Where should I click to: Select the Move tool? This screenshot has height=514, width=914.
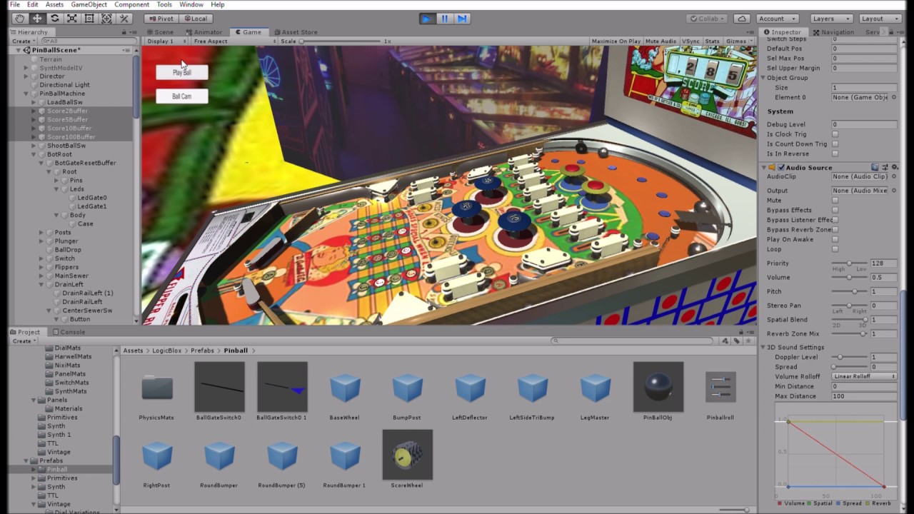[37, 19]
